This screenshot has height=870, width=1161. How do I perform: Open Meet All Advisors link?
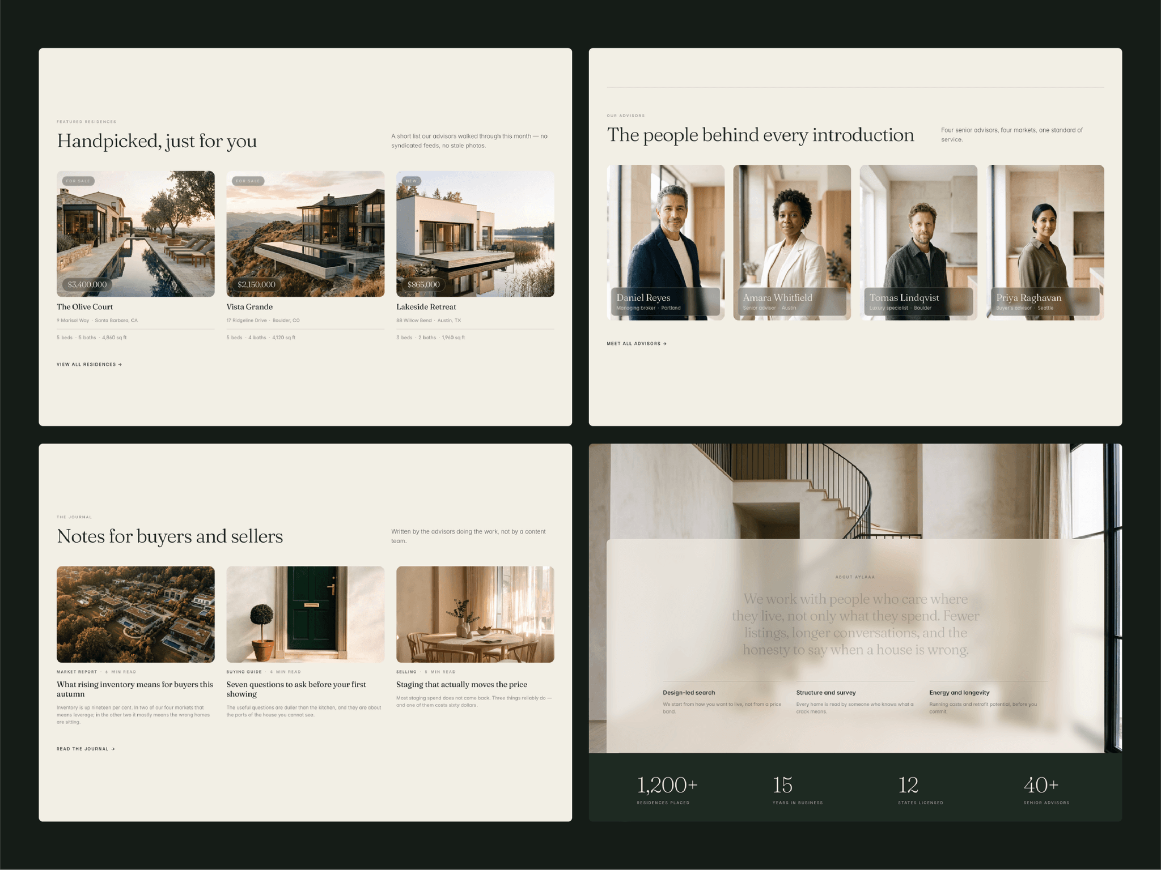[637, 343]
